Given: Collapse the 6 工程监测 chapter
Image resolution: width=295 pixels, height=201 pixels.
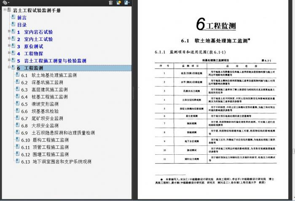Looking at the screenshot, I should click(9, 68).
